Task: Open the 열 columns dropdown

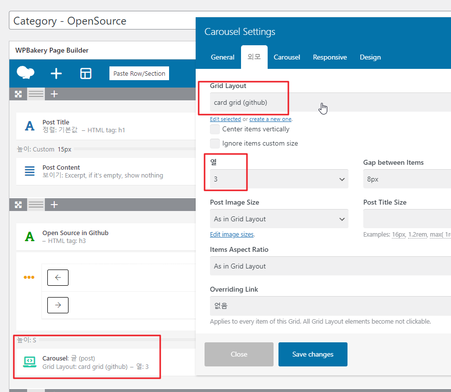Action: click(279, 179)
